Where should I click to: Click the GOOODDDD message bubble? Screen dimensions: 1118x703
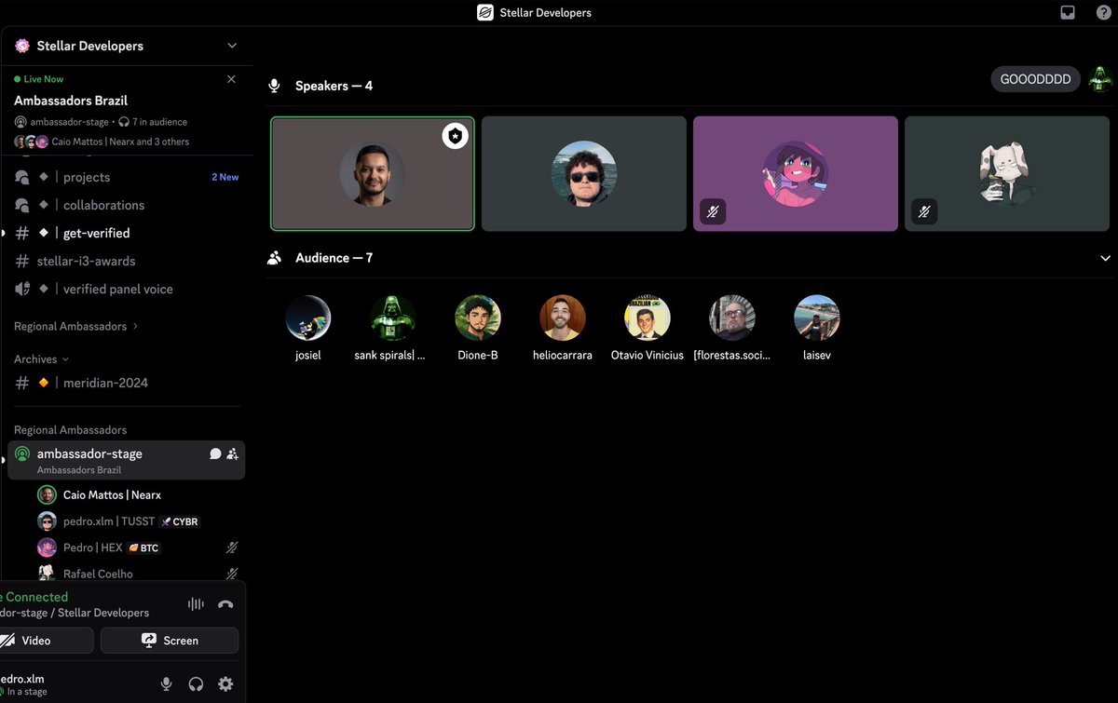click(x=1036, y=80)
